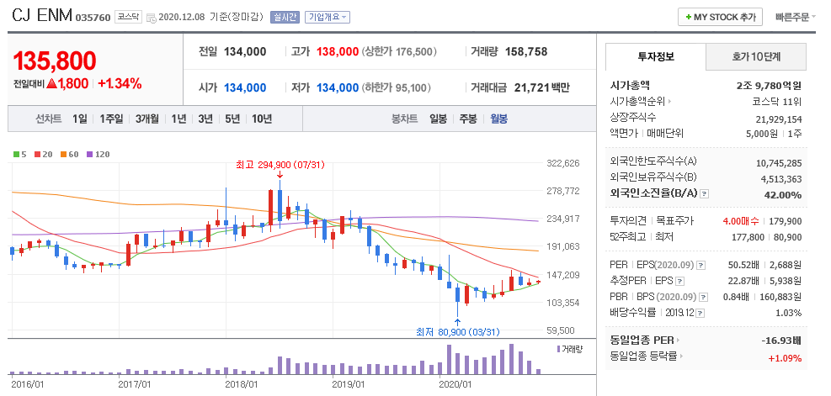Click the 하한가 95,100 text
Image resolution: width=831 pixels, height=396 pixels.
click(396, 88)
